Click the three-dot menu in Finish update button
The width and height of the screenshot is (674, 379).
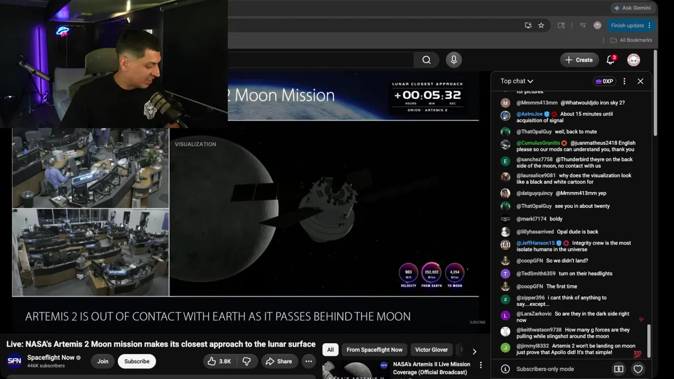649,25
